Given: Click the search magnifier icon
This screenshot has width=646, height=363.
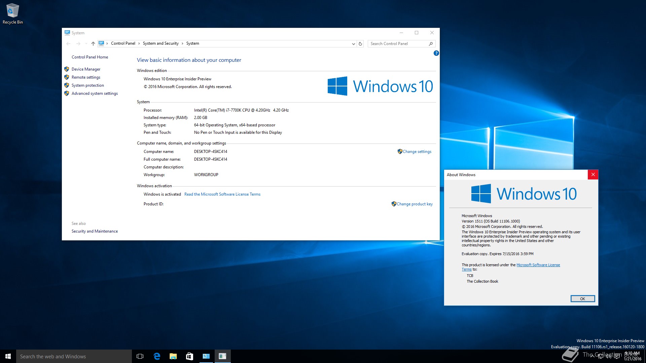Looking at the screenshot, I should point(431,44).
